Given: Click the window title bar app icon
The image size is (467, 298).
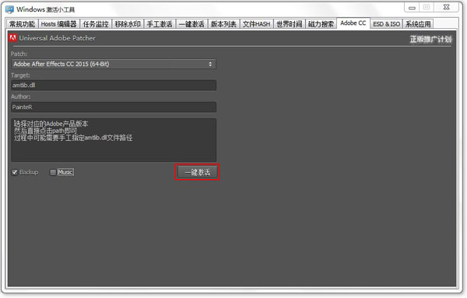Looking at the screenshot, I should pyautogui.click(x=10, y=9).
